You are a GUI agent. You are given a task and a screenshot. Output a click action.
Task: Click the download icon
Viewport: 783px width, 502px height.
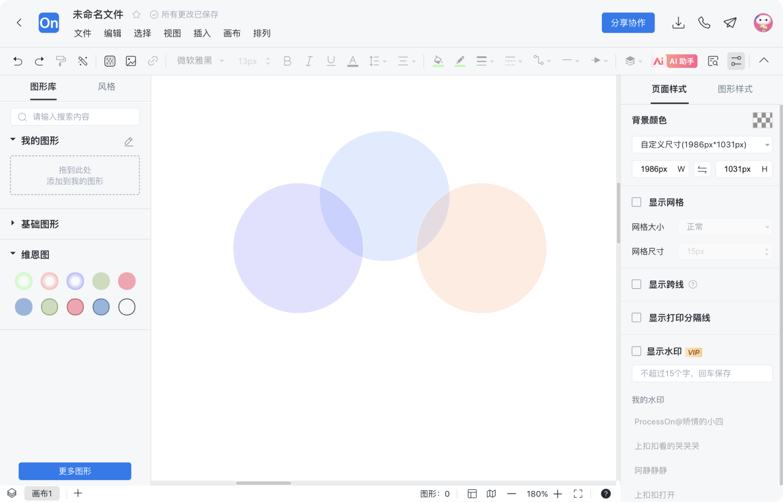(678, 23)
